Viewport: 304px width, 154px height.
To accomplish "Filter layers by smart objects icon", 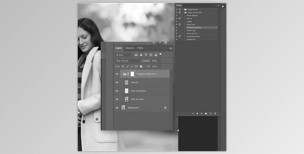I will click(156, 55).
